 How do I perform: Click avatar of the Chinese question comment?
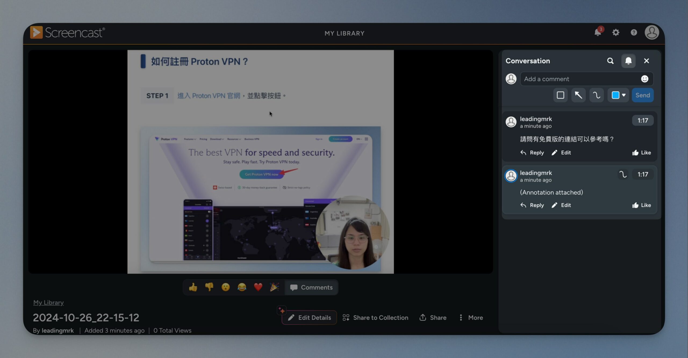511,122
